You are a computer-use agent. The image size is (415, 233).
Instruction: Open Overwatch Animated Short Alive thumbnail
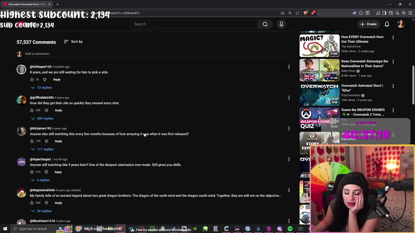click(319, 94)
